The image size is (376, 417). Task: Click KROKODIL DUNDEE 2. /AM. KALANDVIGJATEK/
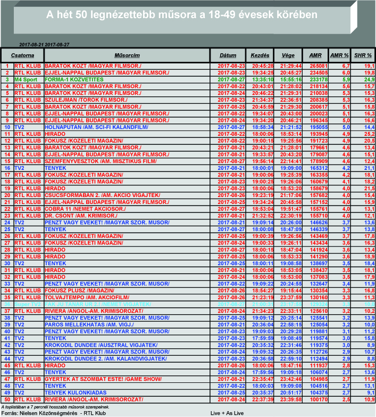[x=106, y=359]
